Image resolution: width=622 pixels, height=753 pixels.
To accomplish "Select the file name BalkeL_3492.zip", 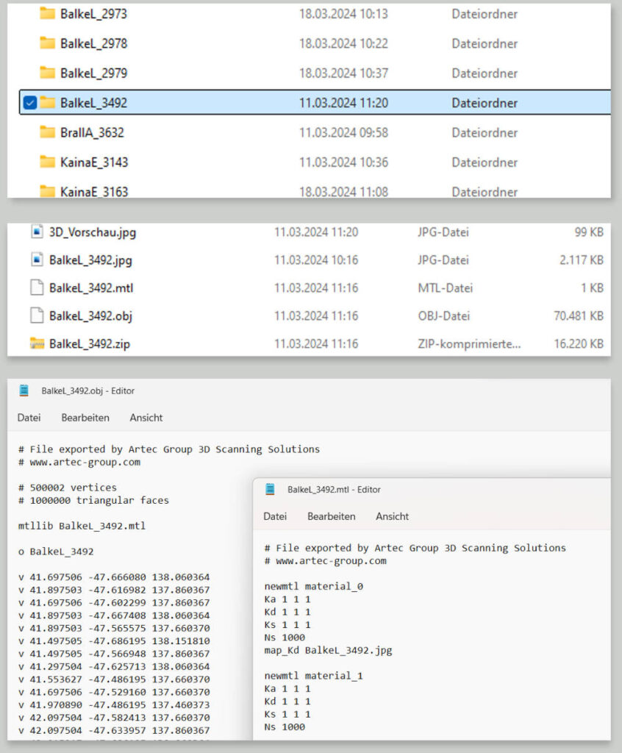I will [x=90, y=344].
